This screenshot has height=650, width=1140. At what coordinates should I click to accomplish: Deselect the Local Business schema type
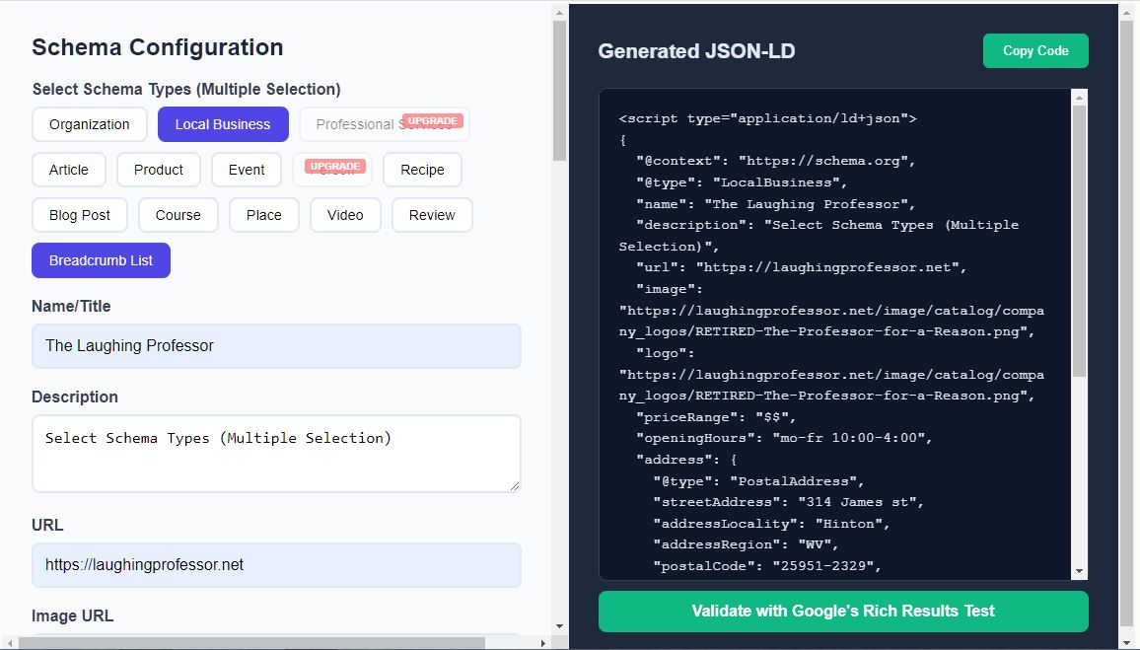[x=223, y=124]
